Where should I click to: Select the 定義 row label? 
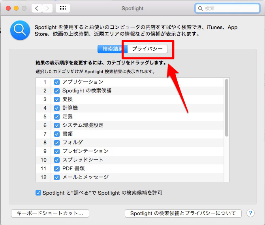point(68,116)
